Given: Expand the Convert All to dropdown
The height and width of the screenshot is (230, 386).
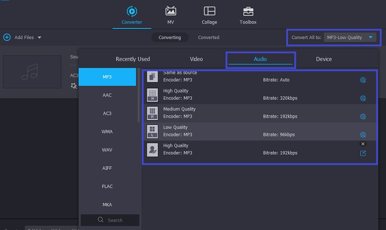Looking at the screenshot, I should [370, 37].
